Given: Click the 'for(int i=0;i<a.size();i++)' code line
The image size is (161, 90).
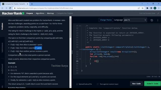Looking at the screenshot, I should click(104, 56).
